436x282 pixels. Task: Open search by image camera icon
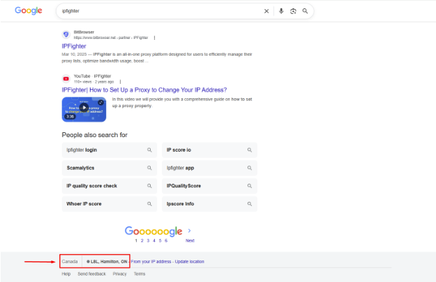coord(293,11)
